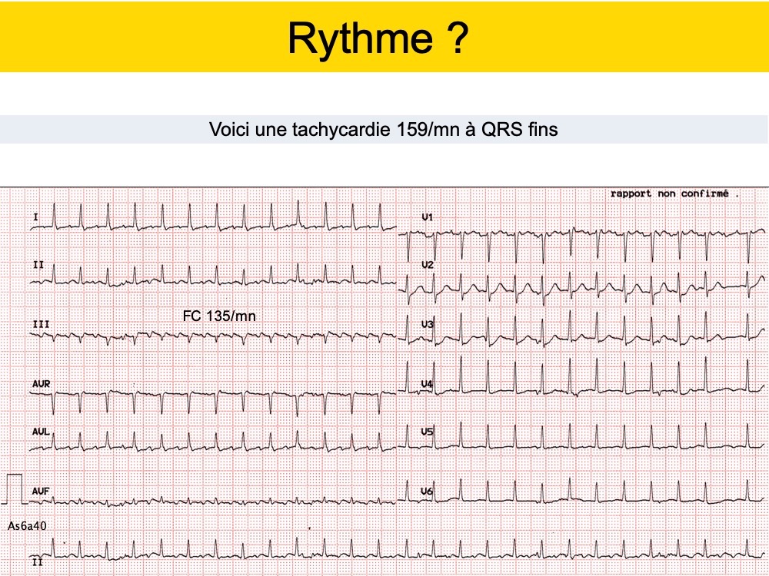Select the AUR lead label
This screenshot has height=576, width=769.
pyautogui.click(x=41, y=383)
